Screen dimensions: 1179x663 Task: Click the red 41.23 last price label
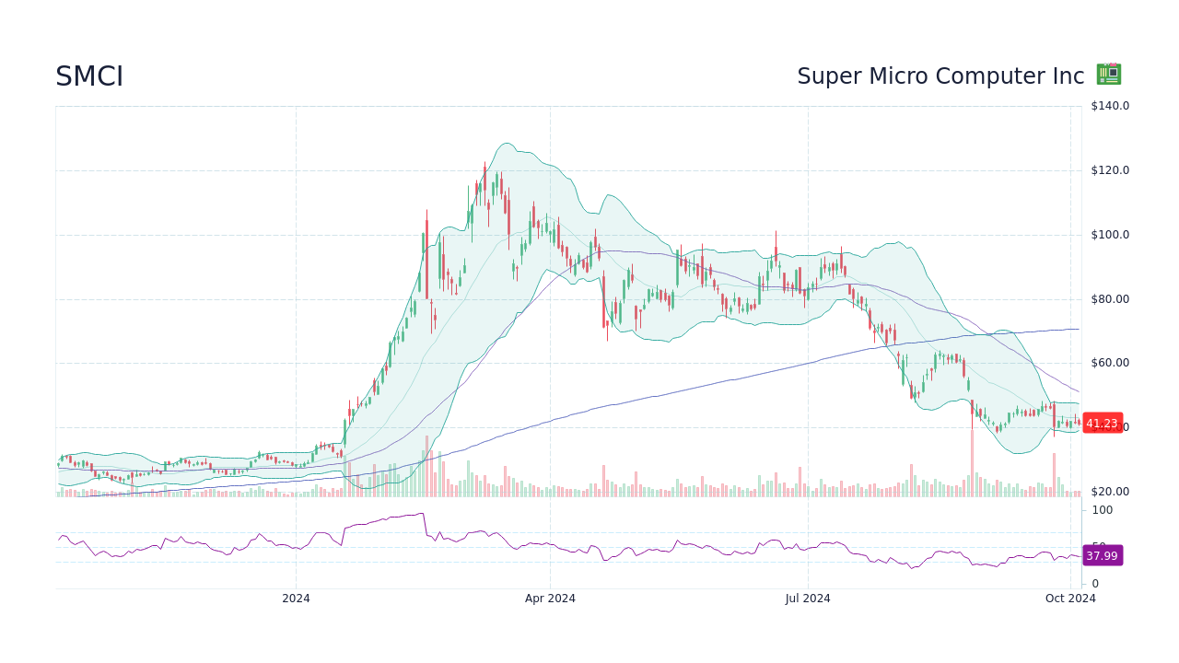[1103, 424]
